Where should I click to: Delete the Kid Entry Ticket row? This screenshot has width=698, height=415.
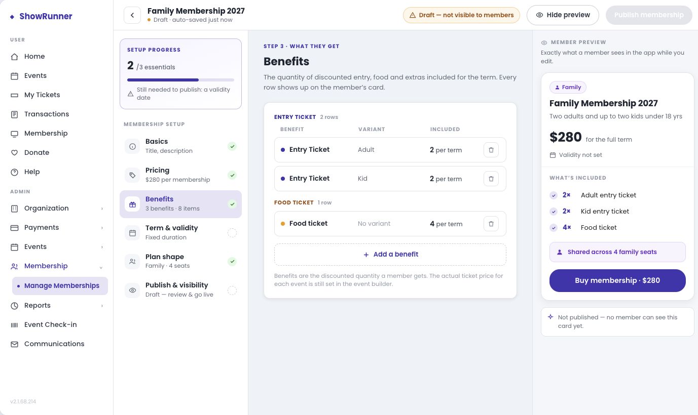(491, 179)
